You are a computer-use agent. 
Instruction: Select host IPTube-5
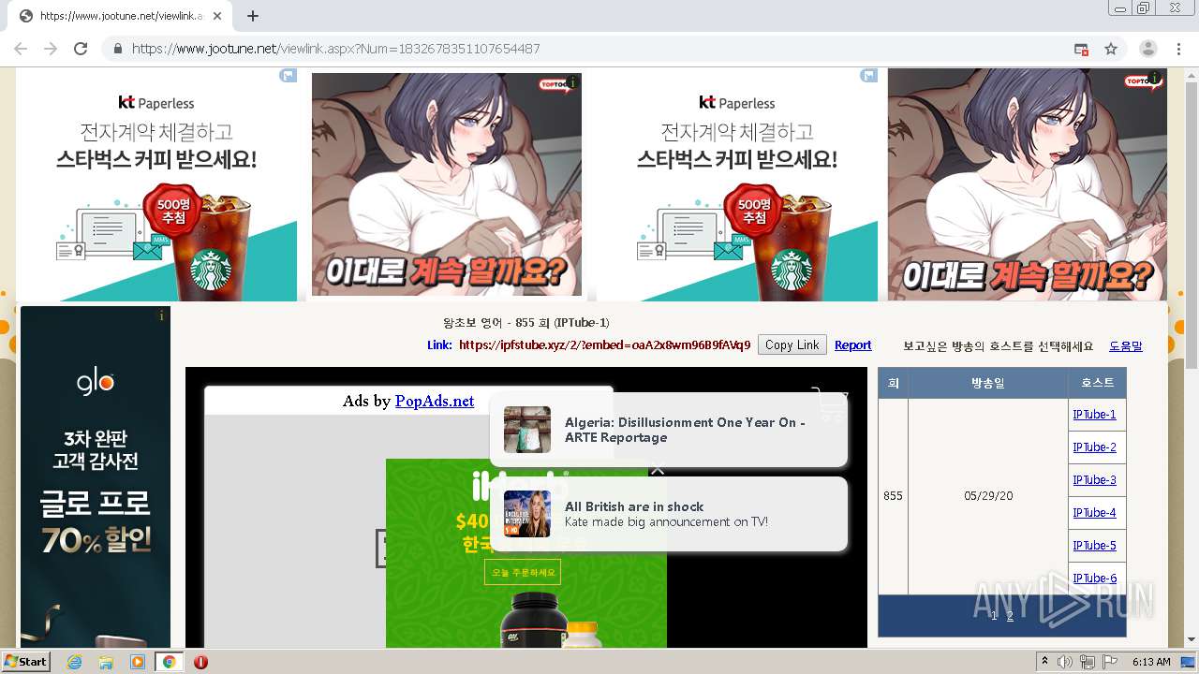[1094, 546]
